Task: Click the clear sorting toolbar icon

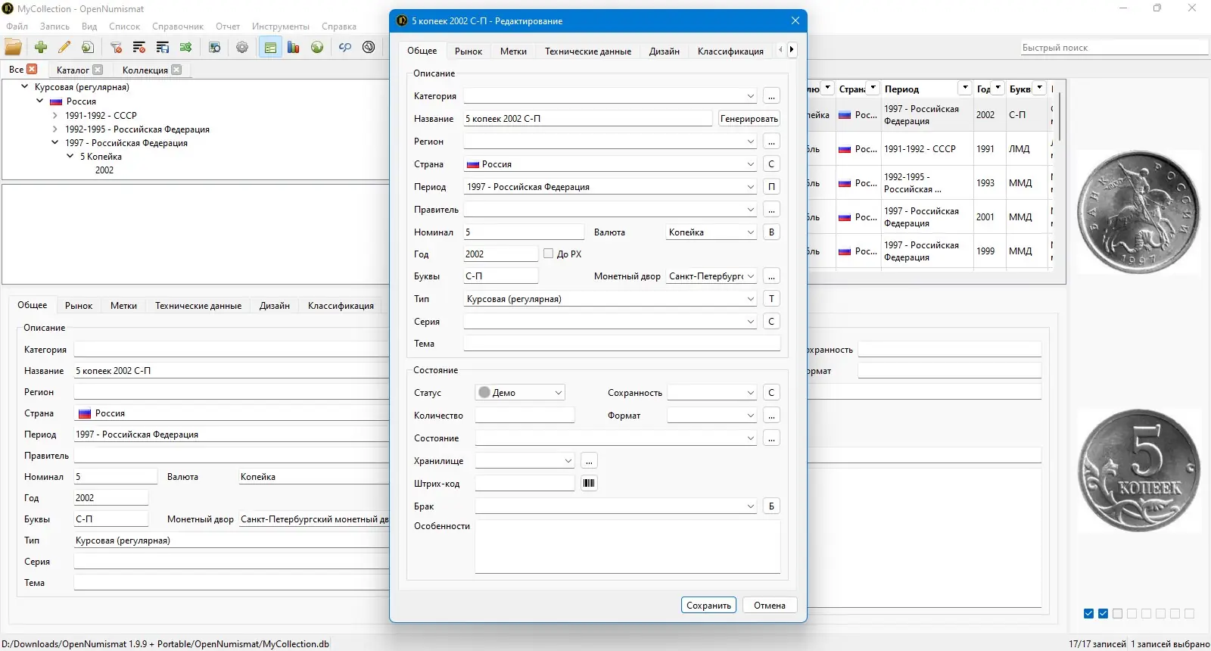Action: 139,47
